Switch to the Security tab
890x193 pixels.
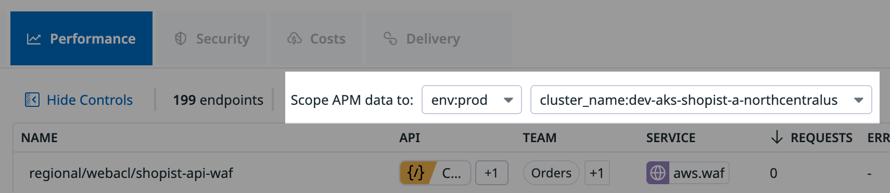[212, 38]
